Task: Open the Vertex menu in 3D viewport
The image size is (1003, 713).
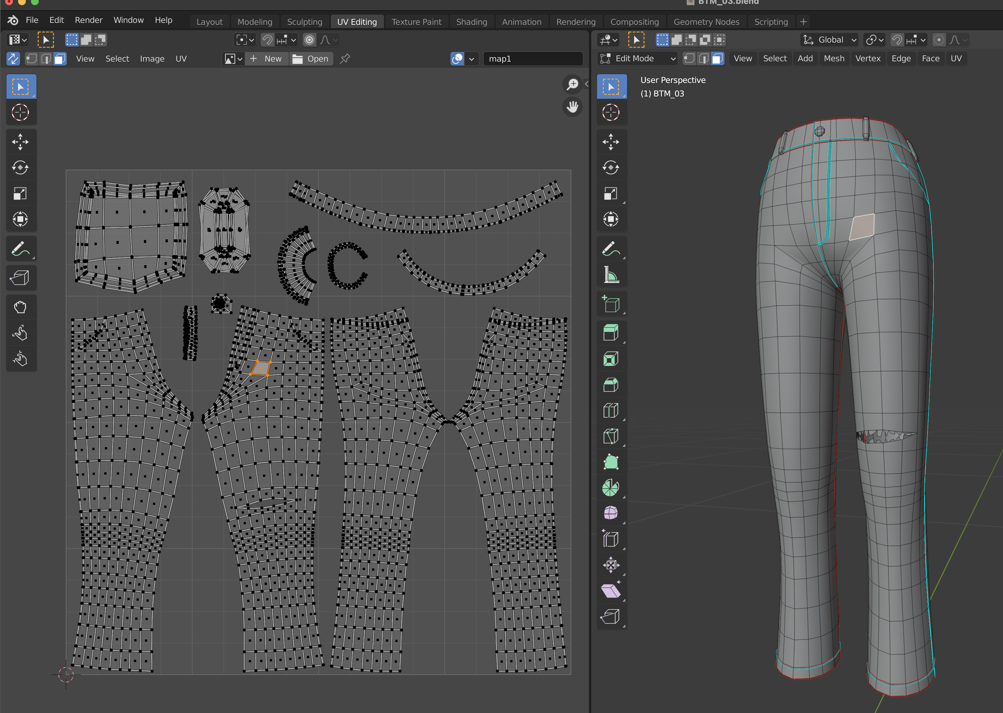Action: pos(868,58)
